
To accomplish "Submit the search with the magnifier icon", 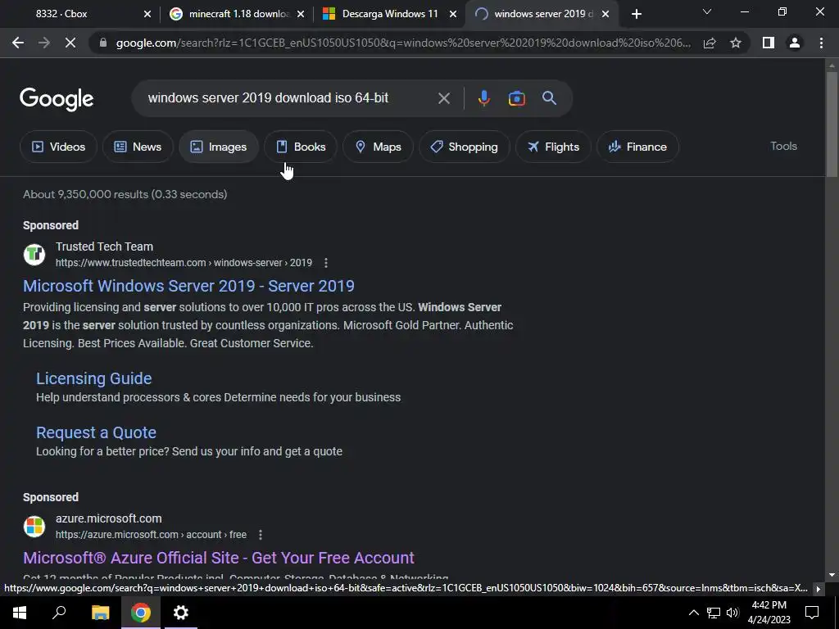I will (549, 98).
